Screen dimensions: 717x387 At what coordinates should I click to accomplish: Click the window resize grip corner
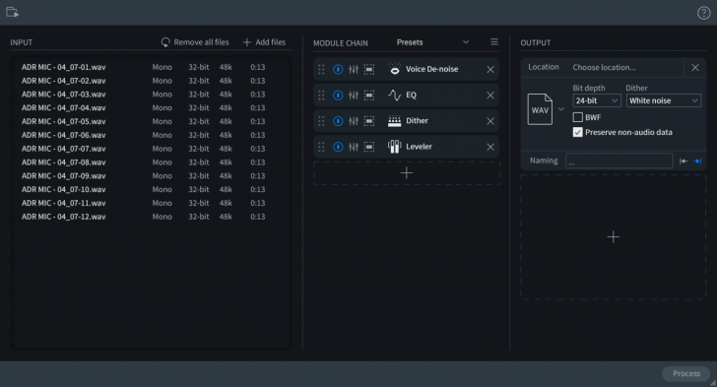713,383
